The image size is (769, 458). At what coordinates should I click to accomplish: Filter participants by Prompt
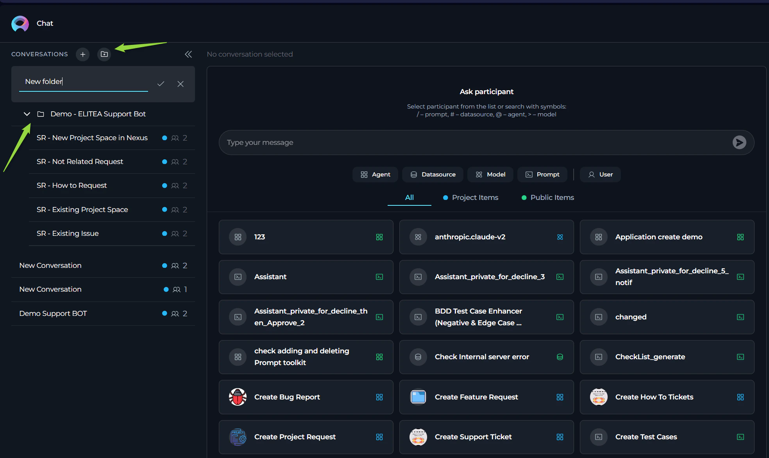pyautogui.click(x=542, y=175)
